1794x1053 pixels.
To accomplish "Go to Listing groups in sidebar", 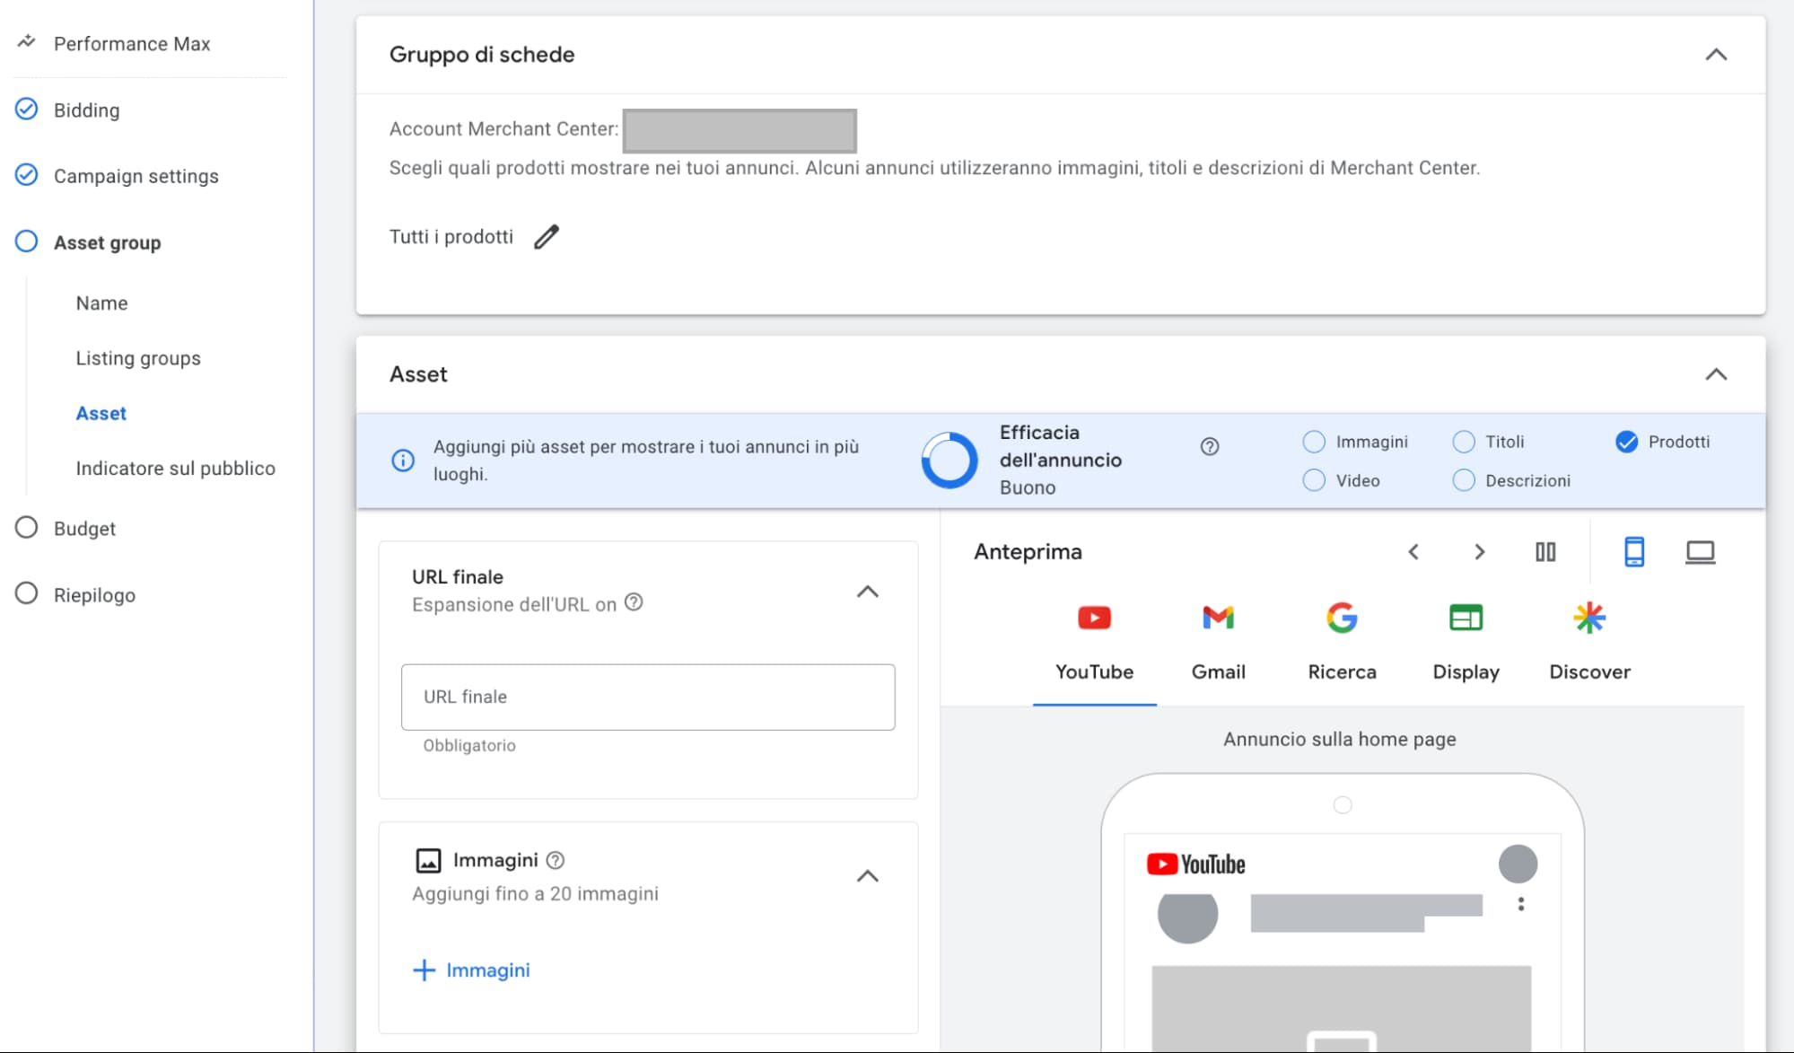I will pyautogui.click(x=138, y=358).
